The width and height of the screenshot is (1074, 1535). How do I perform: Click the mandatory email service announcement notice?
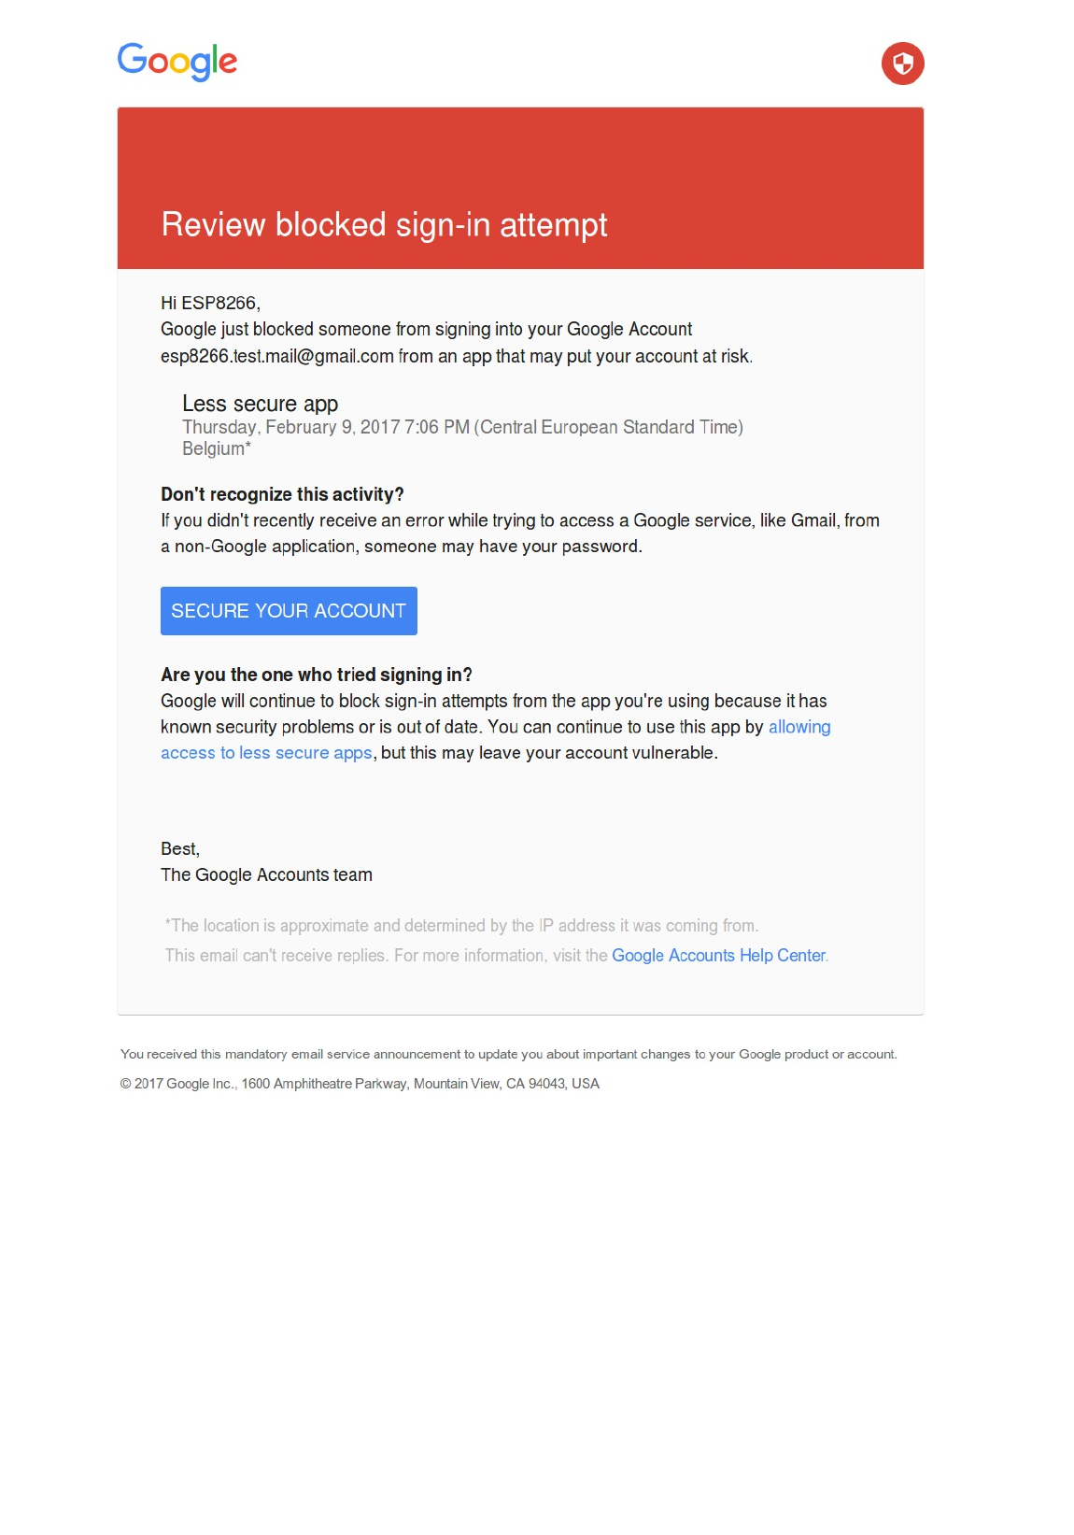[508, 1054]
